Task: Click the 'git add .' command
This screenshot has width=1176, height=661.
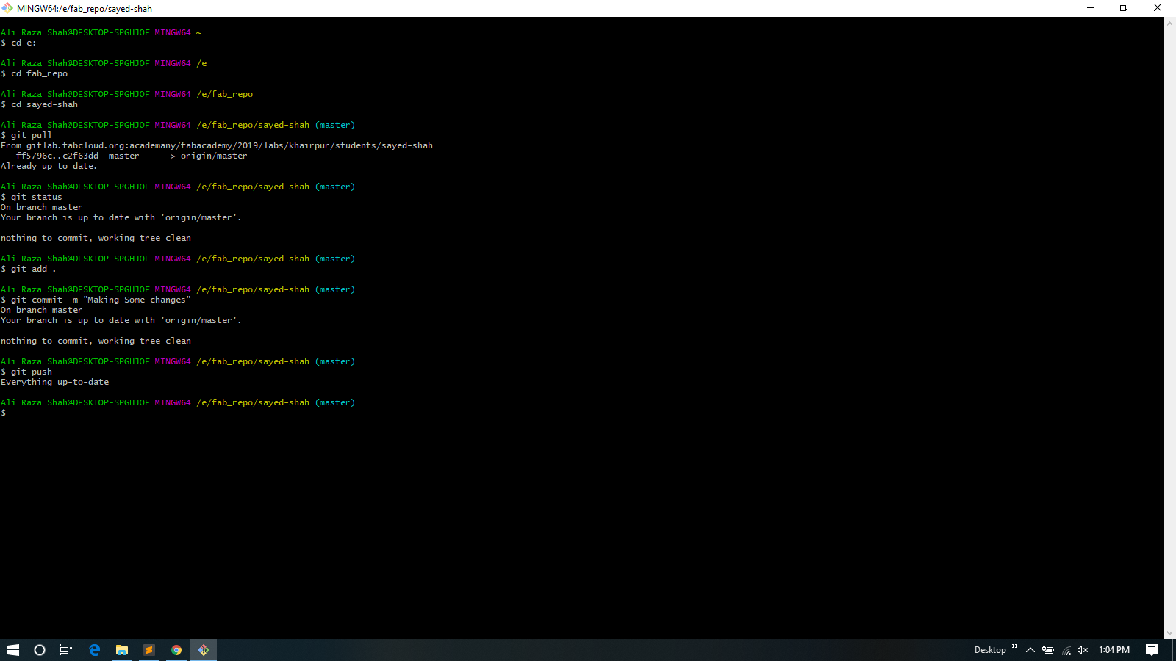Action: tap(29, 269)
